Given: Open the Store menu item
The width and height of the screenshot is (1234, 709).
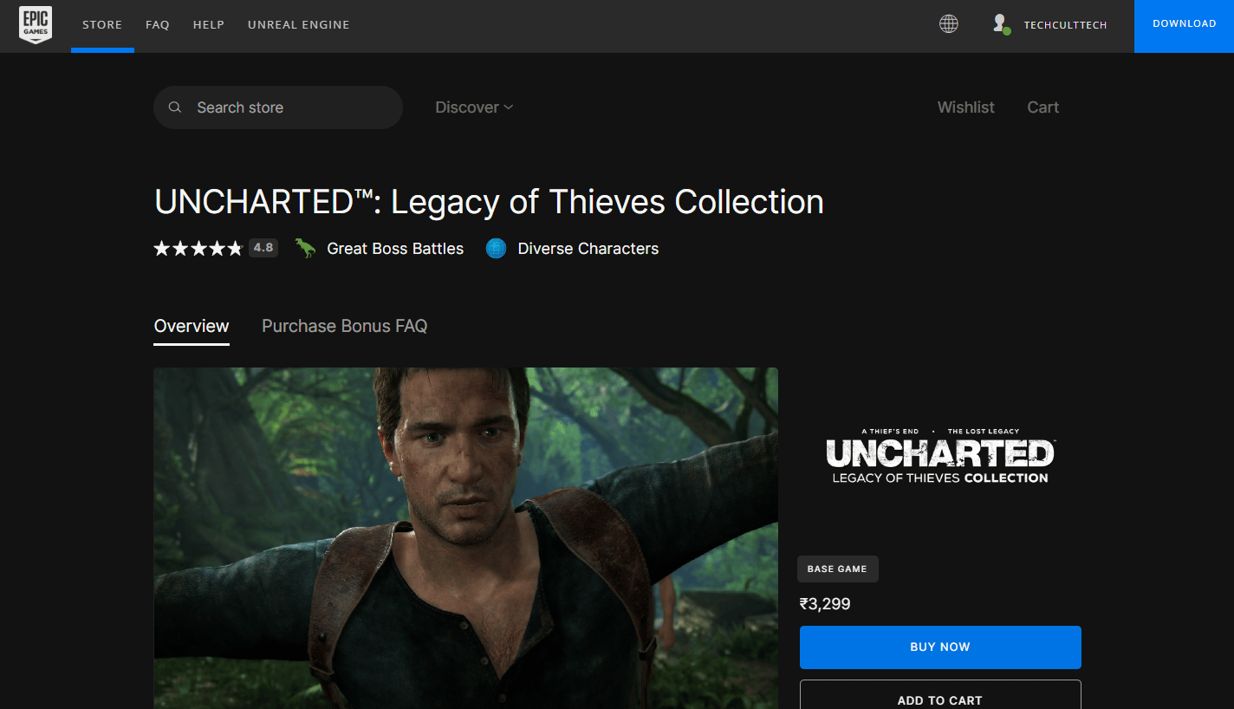Looking at the screenshot, I should coord(102,25).
